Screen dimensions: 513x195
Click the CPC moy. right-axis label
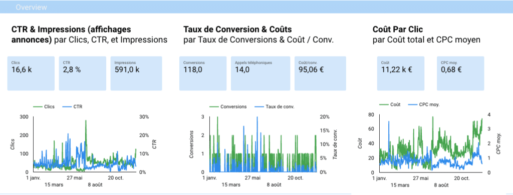[498, 143]
